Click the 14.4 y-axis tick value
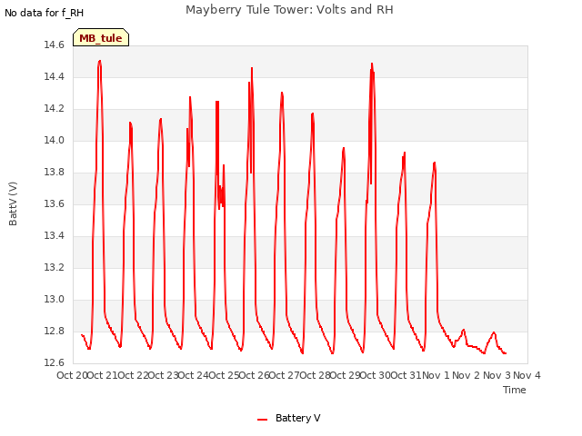 click(54, 76)
